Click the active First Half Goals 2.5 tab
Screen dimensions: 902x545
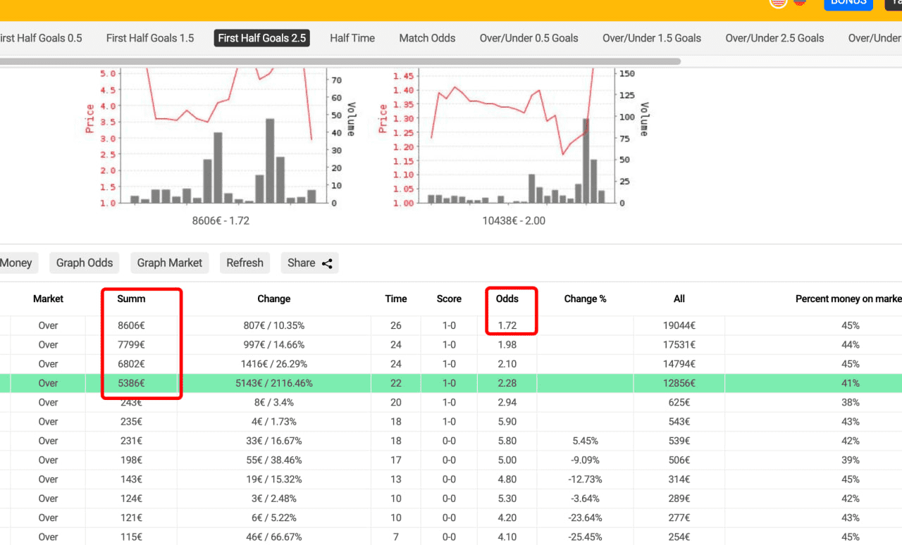[x=262, y=38]
